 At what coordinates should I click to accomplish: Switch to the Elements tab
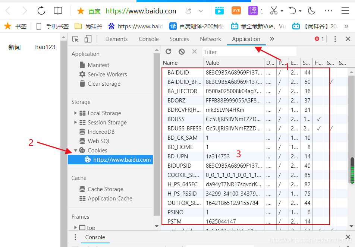tap(116, 39)
